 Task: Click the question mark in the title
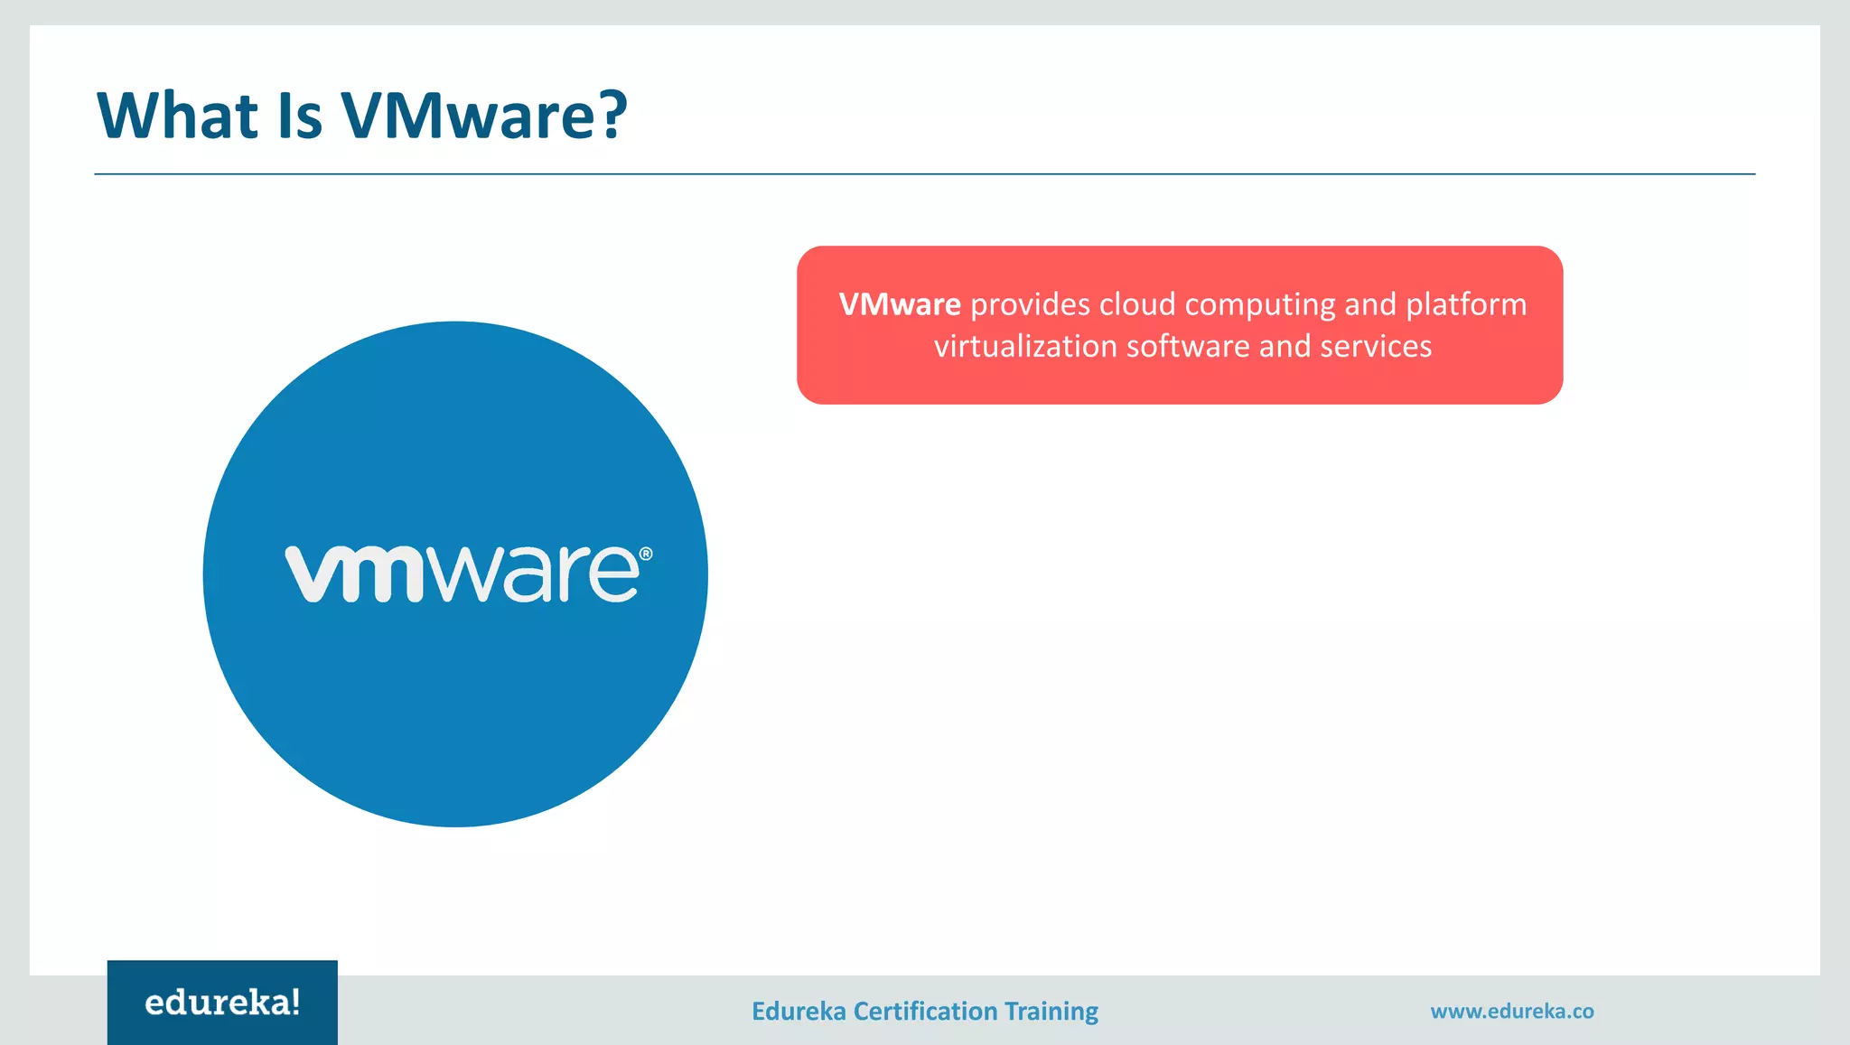tap(613, 114)
